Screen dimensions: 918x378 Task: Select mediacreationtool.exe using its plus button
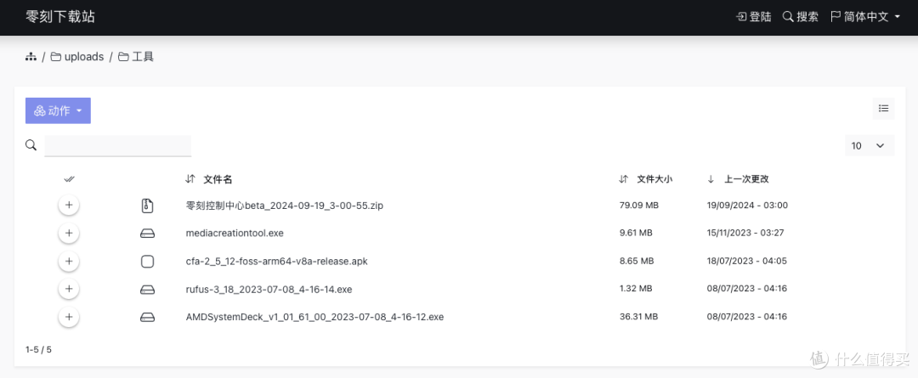point(69,233)
